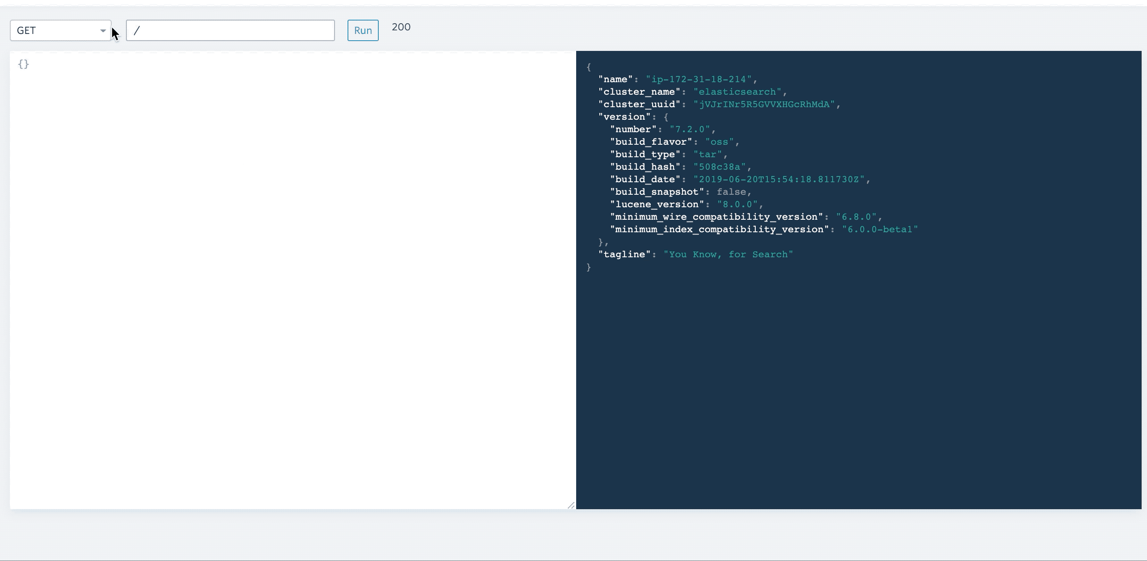Run the request with the Run button
Screen dimensions: 1147x561
[362, 30]
